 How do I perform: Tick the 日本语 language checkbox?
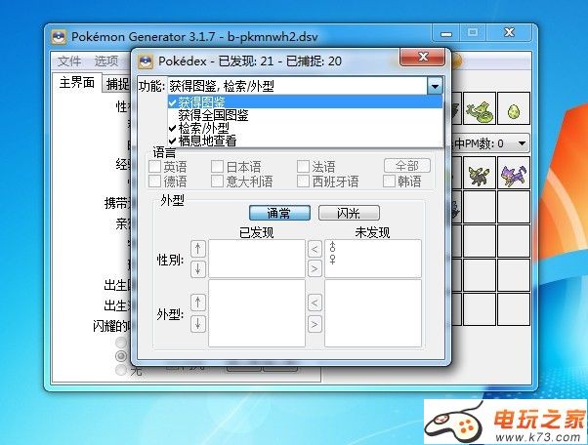218,167
